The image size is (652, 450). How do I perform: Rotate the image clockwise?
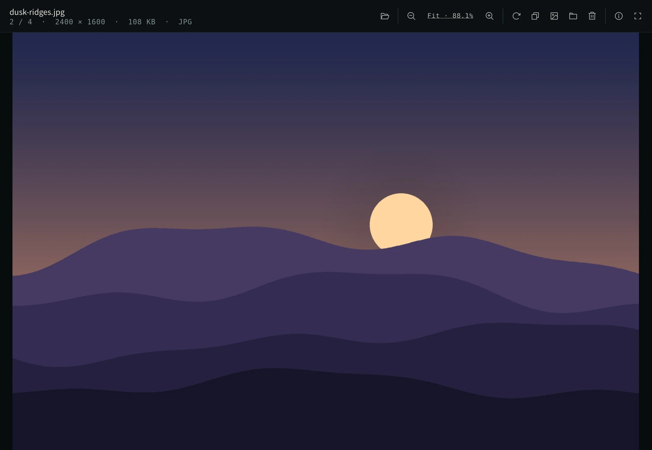[516, 16]
